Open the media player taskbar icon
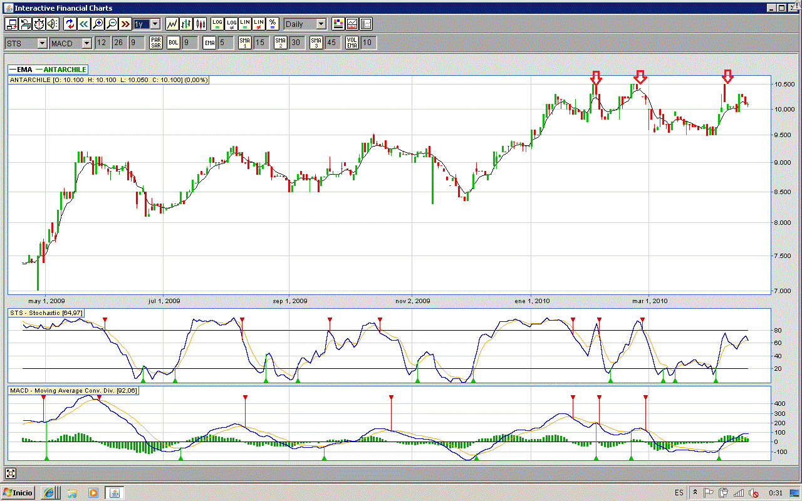This screenshot has height=501, width=802. point(93,493)
